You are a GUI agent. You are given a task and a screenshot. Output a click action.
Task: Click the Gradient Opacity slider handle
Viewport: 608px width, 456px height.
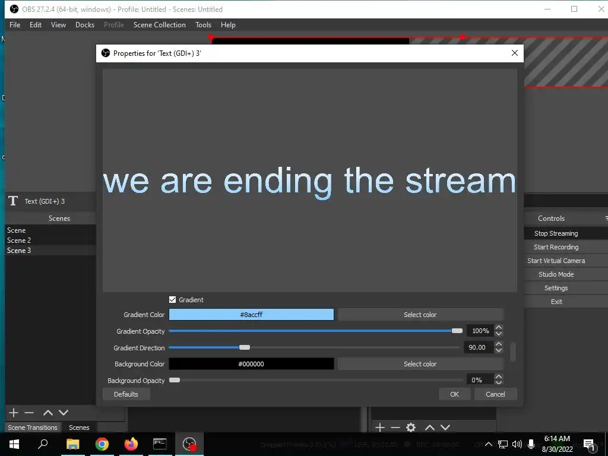(x=457, y=331)
